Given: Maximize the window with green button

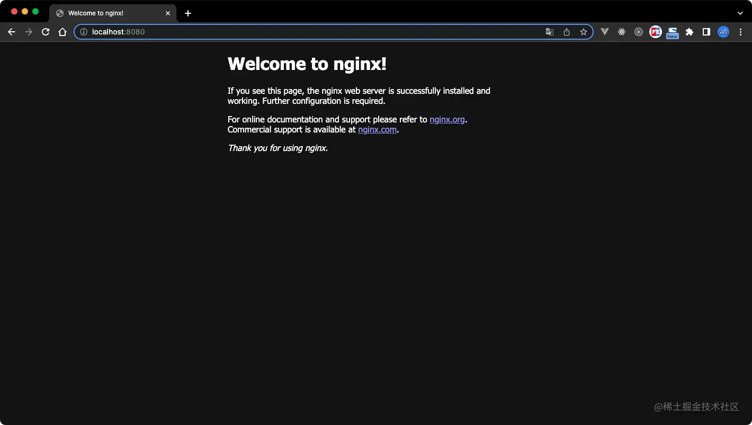Looking at the screenshot, I should pos(35,12).
